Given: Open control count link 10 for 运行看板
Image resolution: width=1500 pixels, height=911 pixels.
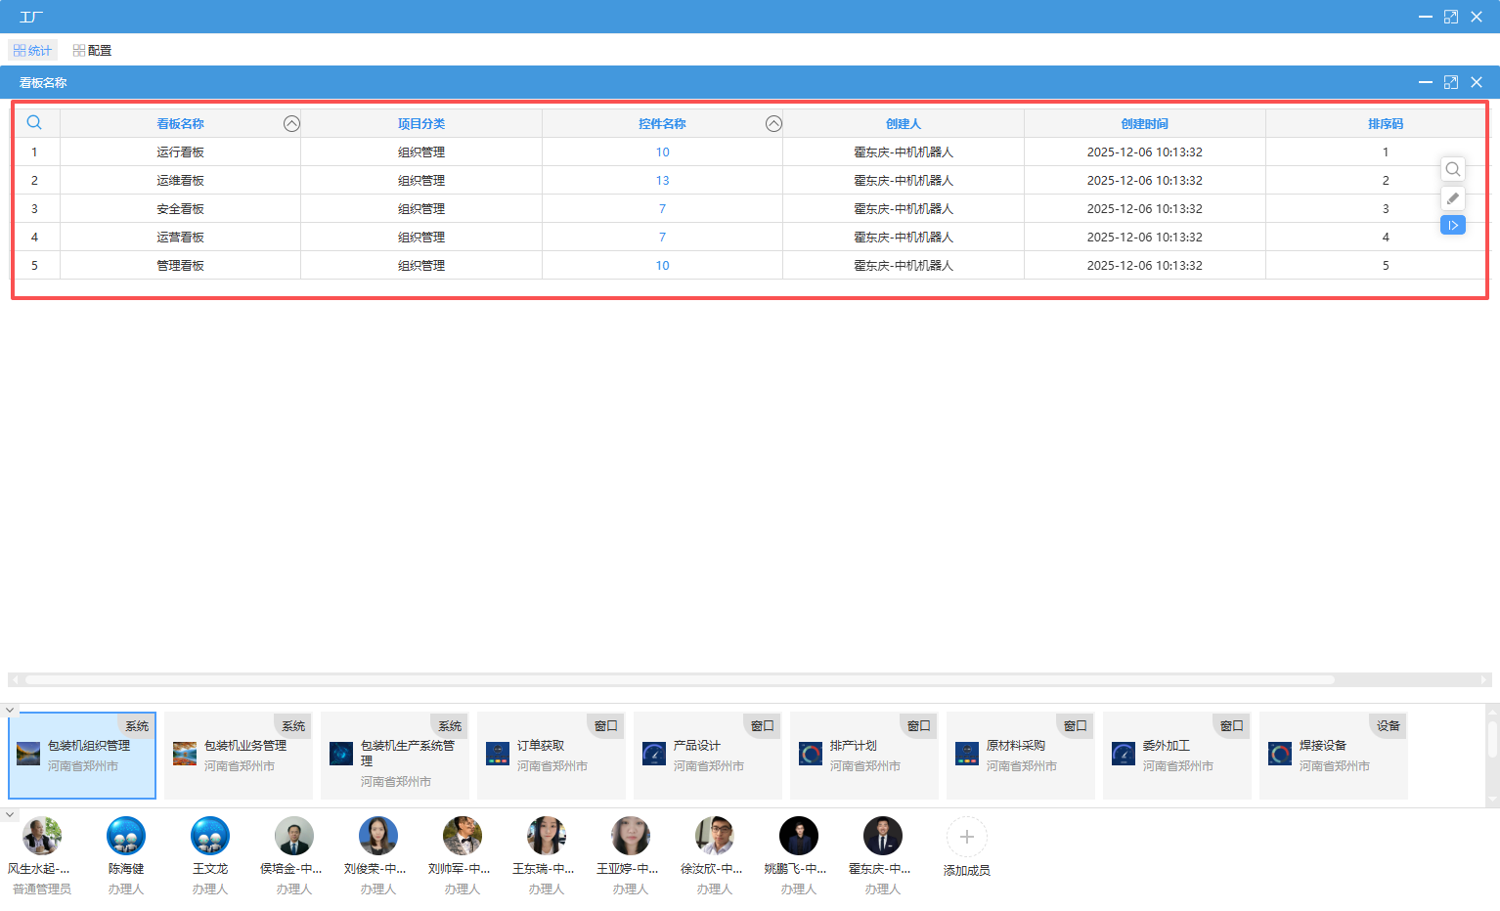Looking at the screenshot, I should (x=662, y=152).
